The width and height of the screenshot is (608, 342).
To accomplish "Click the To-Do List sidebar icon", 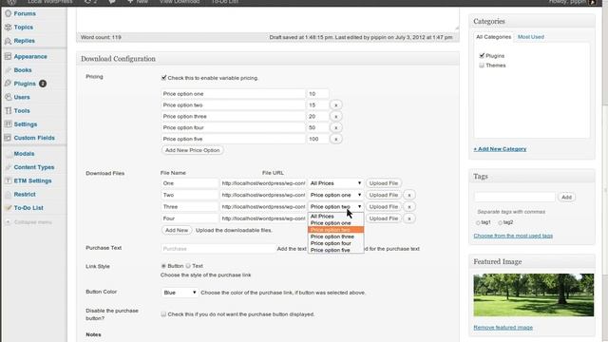I will tap(8, 208).
